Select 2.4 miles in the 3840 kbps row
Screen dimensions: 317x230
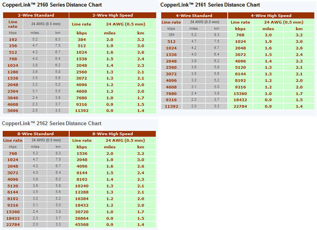click(x=35, y=98)
